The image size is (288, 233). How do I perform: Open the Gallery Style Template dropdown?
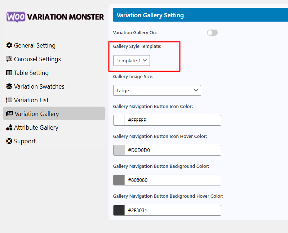tap(132, 61)
